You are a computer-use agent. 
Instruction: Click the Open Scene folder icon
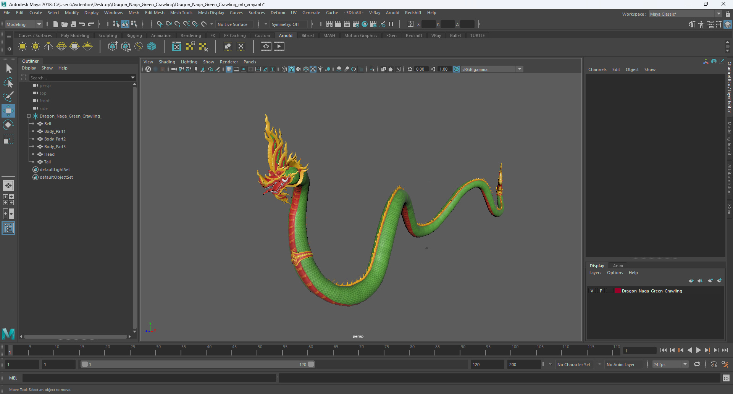tap(65, 24)
